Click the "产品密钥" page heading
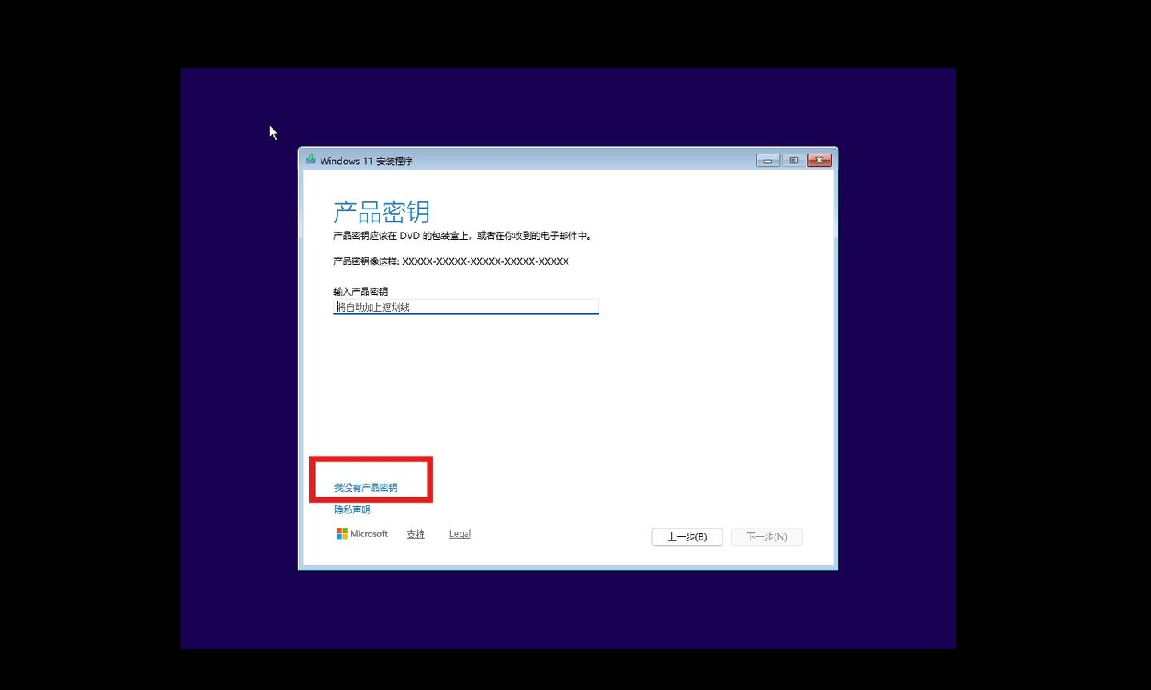 click(382, 212)
